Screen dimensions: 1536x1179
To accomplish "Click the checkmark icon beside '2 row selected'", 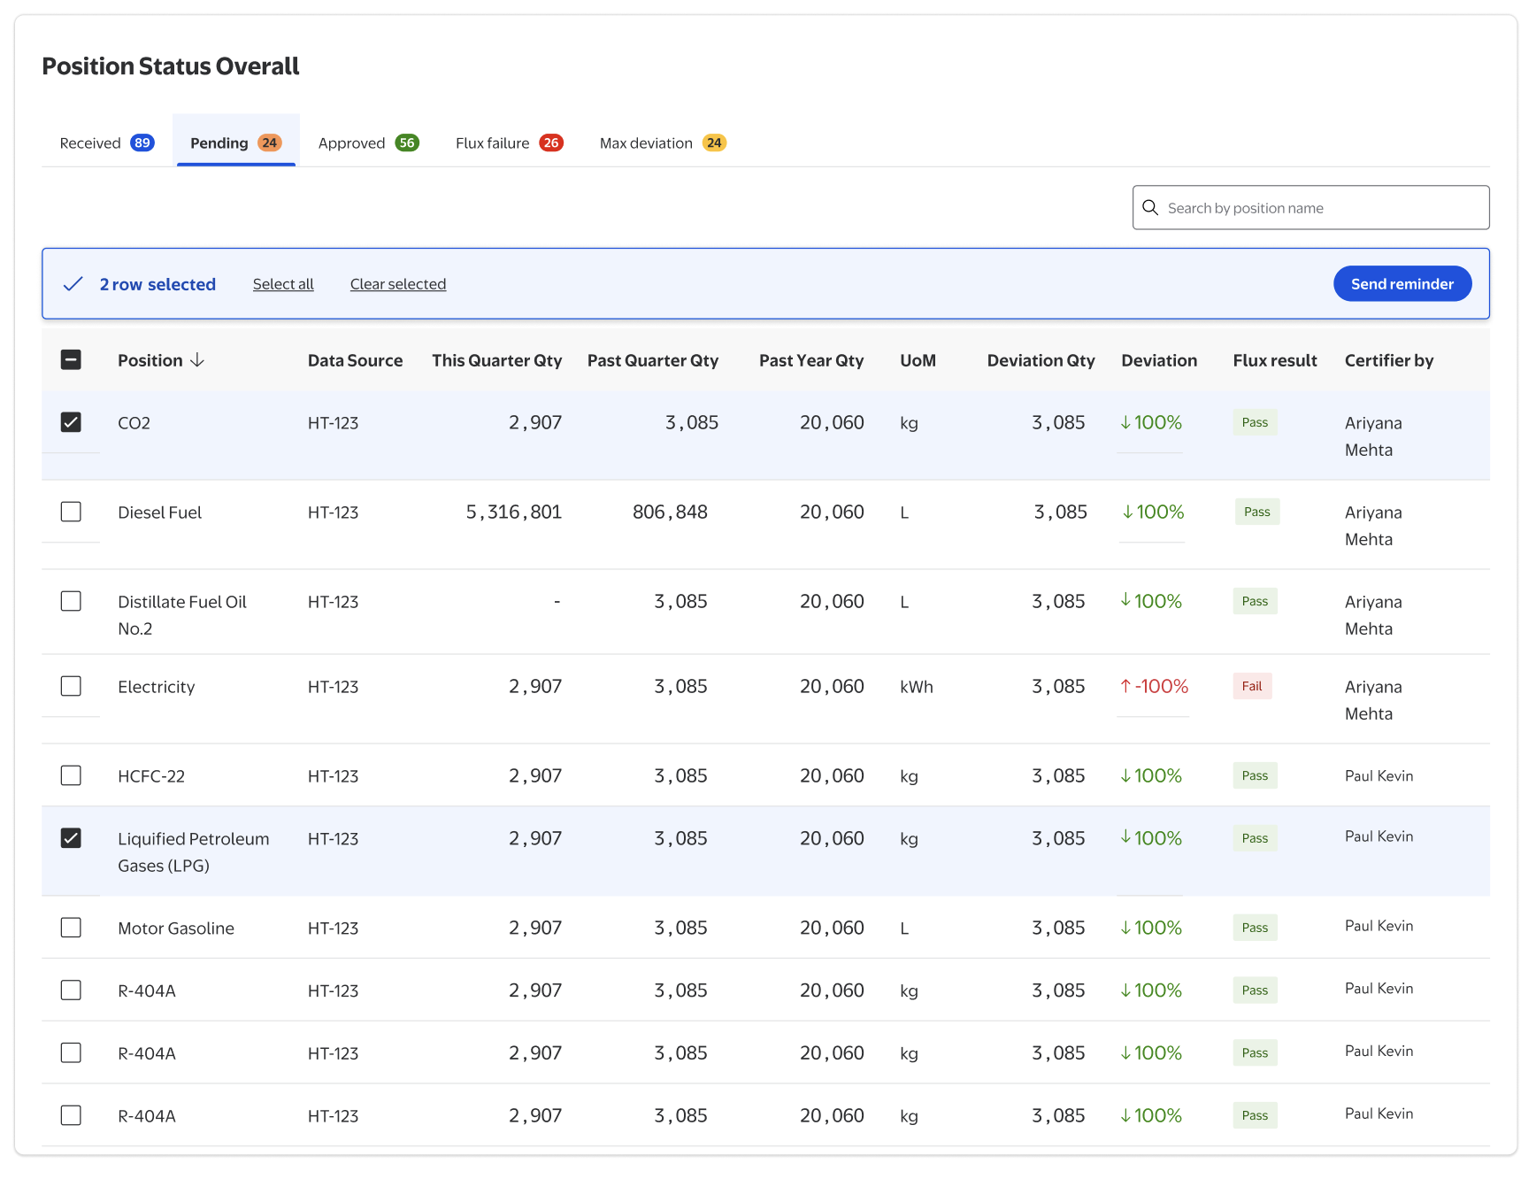I will [x=73, y=284].
